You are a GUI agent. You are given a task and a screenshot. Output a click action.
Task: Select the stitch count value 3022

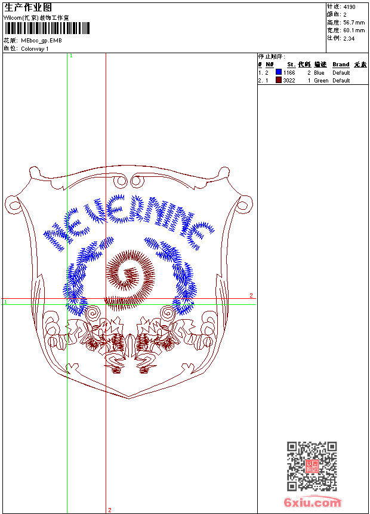pos(289,81)
